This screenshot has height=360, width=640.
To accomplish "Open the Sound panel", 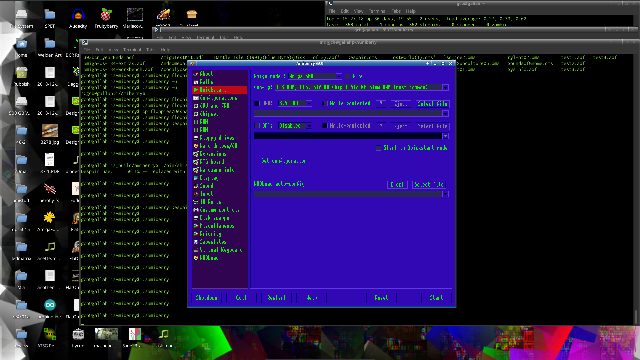I will pos(219,186).
